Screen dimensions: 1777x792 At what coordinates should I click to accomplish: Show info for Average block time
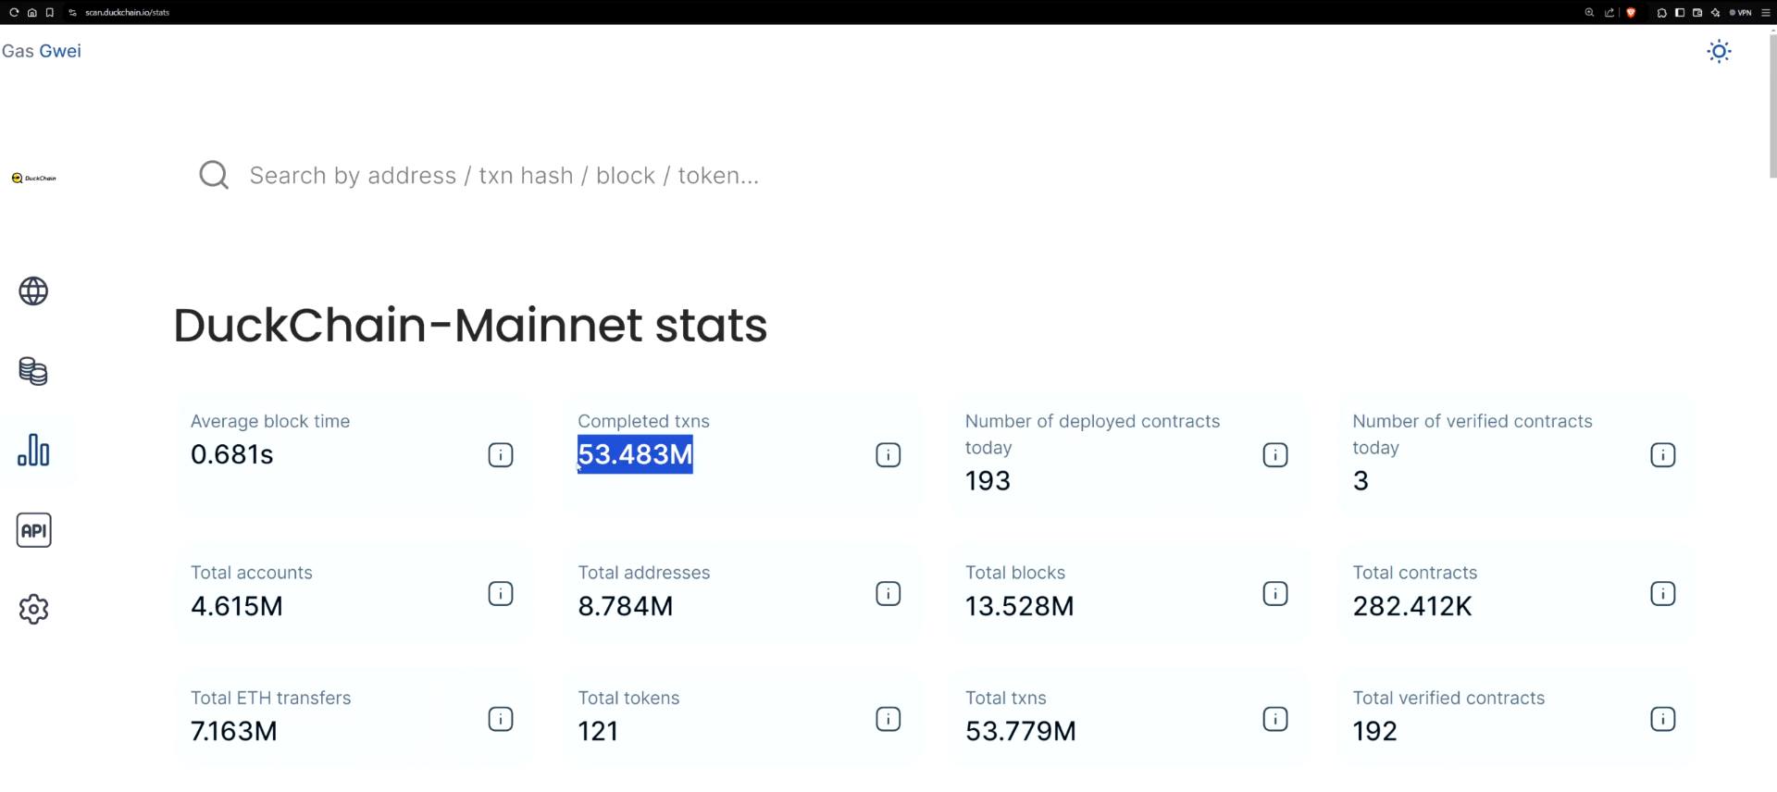pyautogui.click(x=501, y=455)
